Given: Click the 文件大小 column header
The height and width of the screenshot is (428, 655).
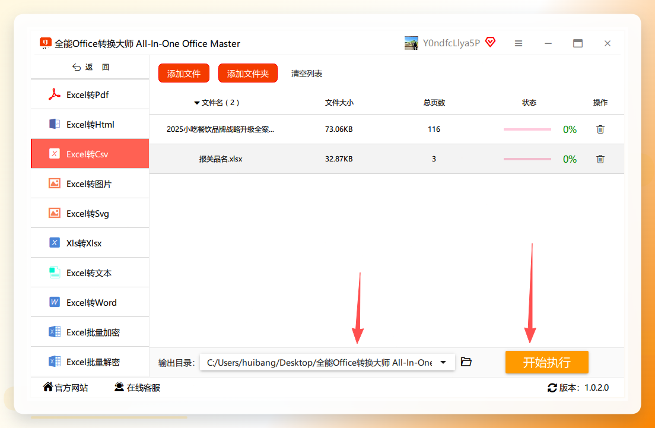Looking at the screenshot, I should coord(339,103).
